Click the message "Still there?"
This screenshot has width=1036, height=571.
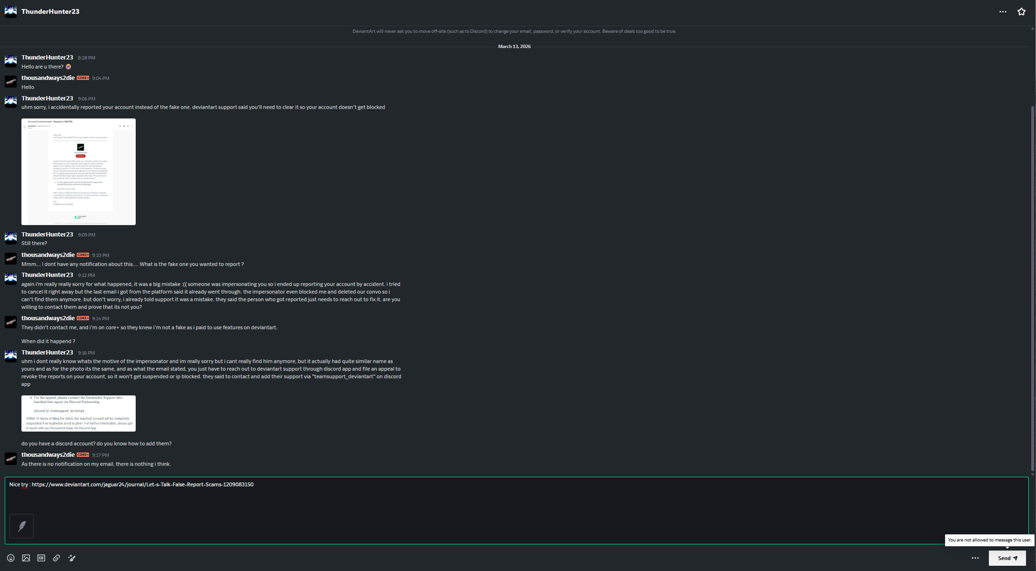pos(34,243)
